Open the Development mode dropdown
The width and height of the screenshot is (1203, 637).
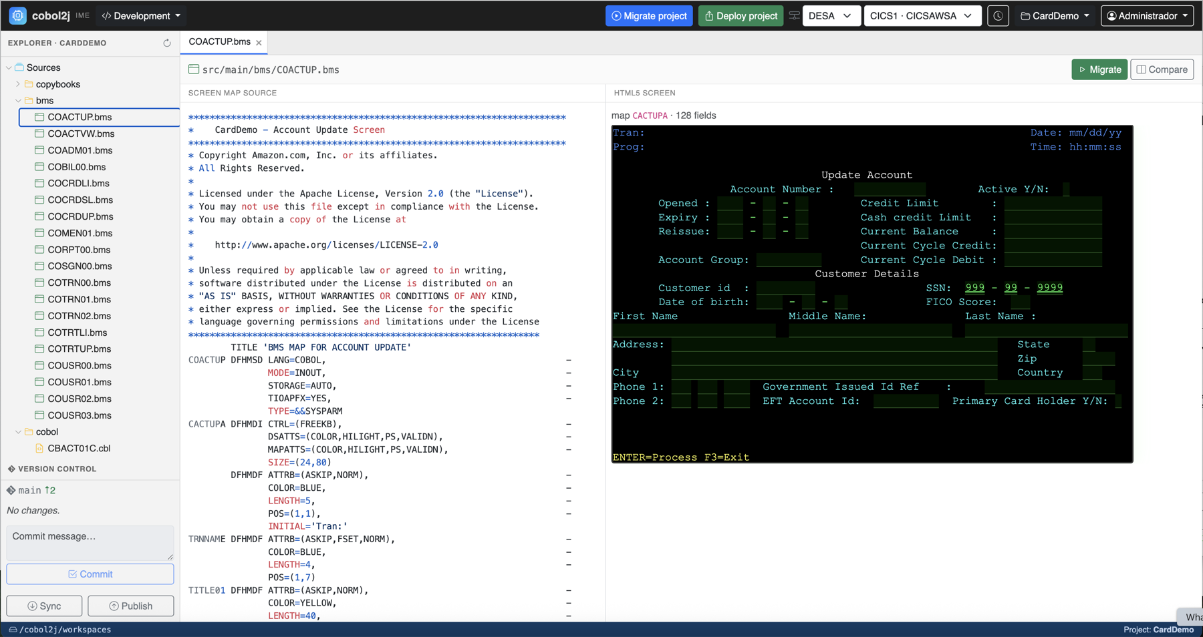tap(141, 16)
